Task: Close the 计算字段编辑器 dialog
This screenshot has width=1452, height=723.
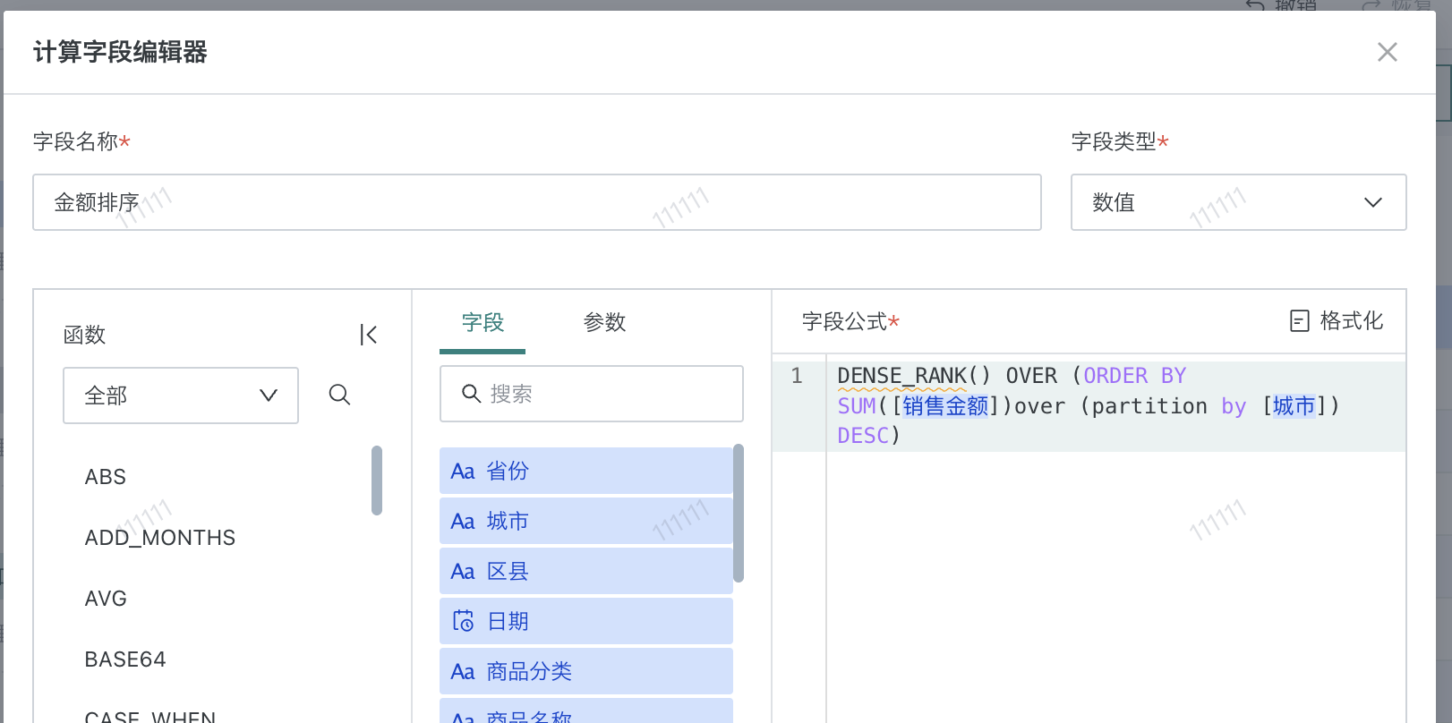Action: 1387,52
